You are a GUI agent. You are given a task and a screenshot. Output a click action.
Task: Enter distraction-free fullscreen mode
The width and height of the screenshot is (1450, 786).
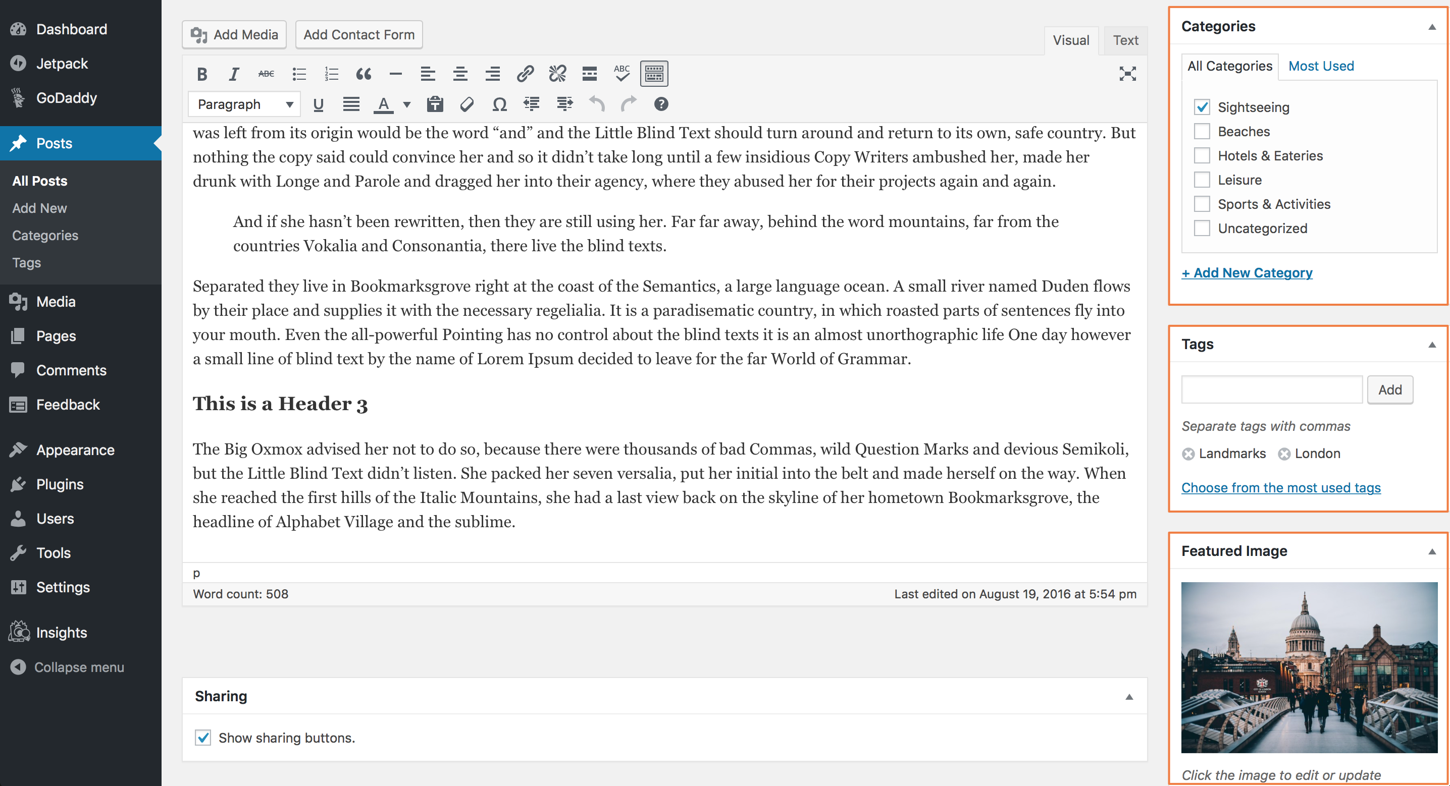point(1127,74)
